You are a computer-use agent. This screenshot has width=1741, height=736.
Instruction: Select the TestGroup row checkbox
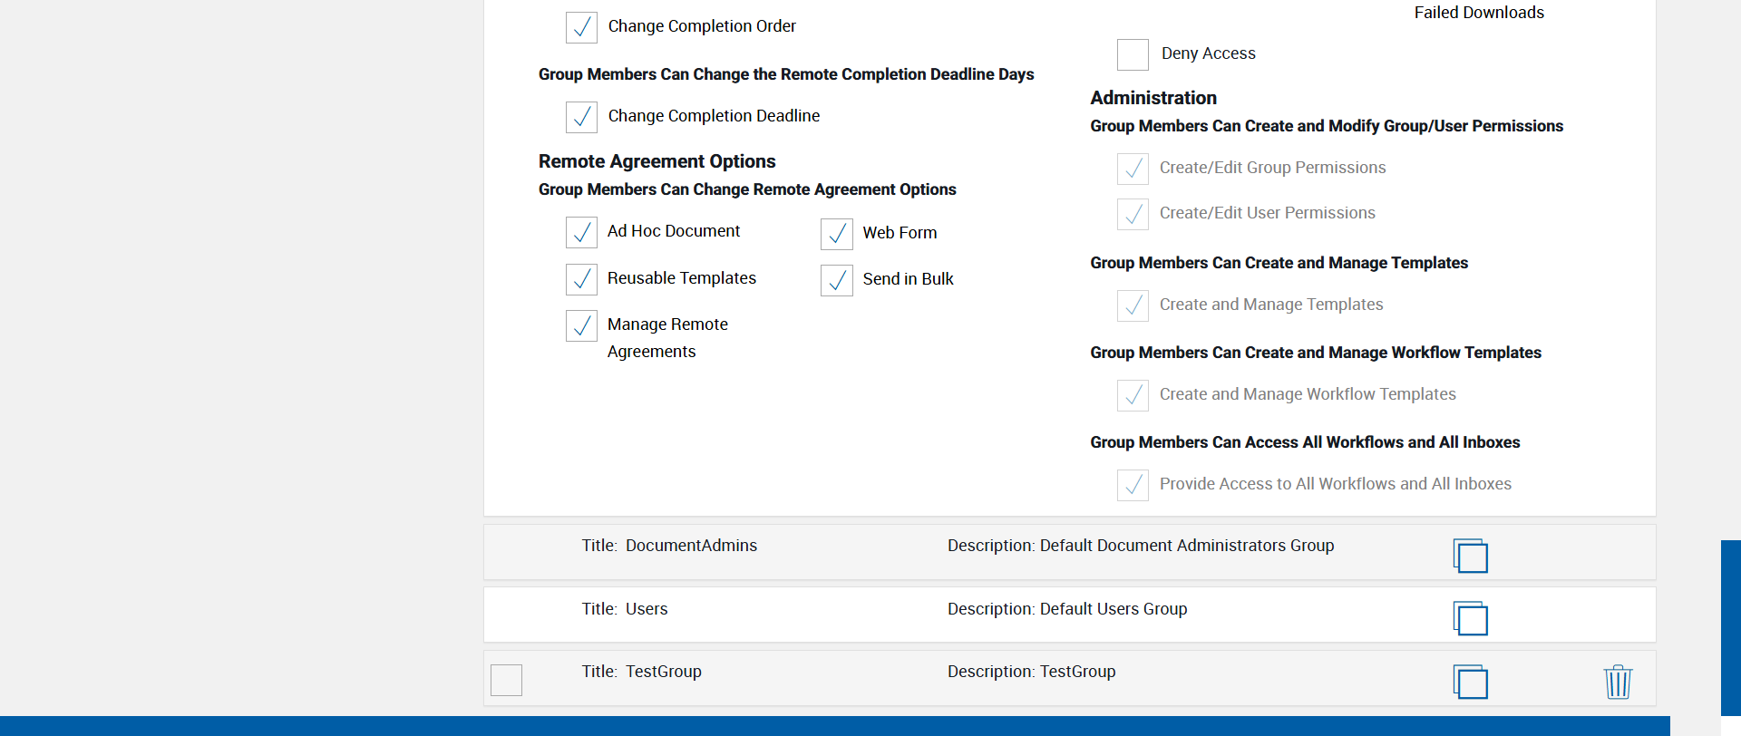[506, 680]
